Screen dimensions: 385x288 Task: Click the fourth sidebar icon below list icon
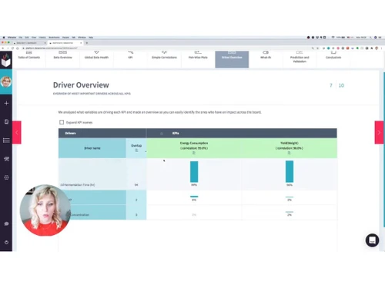tap(6, 159)
